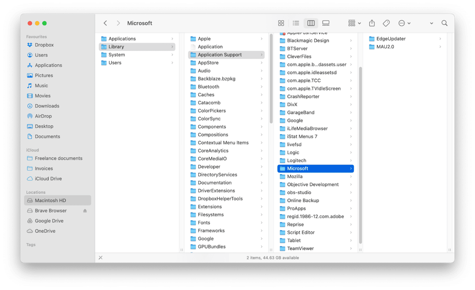475x290 pixels.
Task: Click the Application Support column scrollbar
Action: [x=361, y=155]
